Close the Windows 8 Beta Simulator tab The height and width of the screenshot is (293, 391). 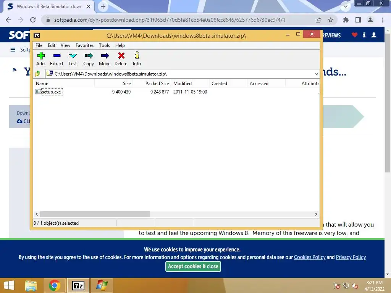tap(89, 6)
